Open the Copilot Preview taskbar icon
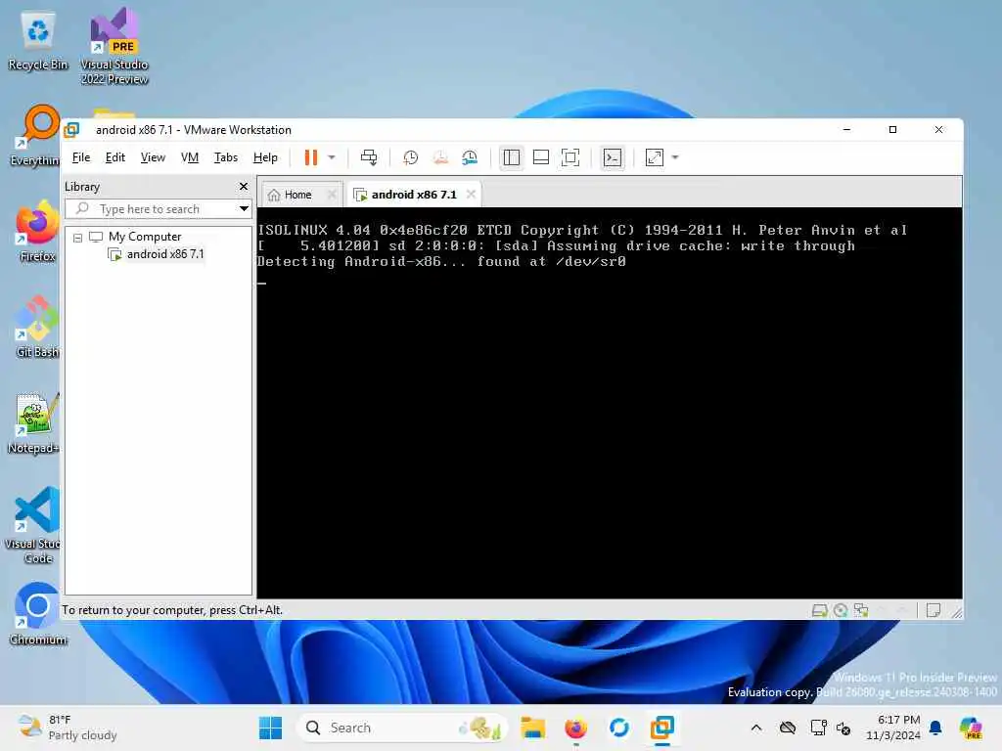 pyautogui.click(x=972, y=728)
